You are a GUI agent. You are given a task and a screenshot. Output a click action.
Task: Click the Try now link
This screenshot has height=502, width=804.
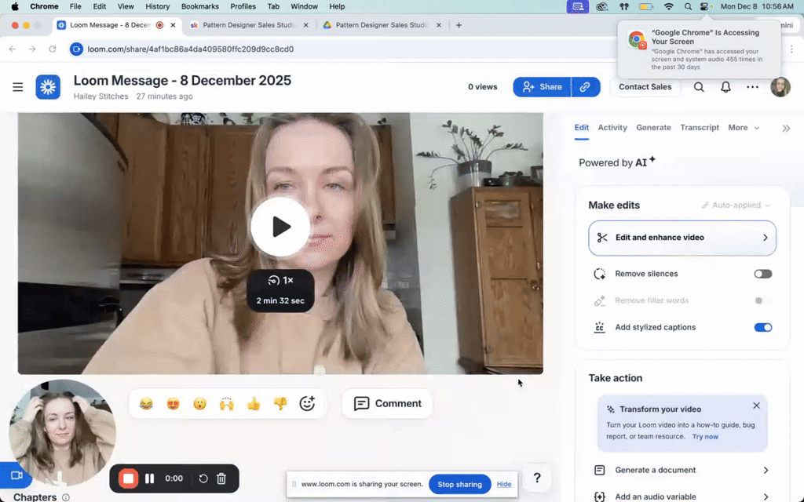(705, 436)
